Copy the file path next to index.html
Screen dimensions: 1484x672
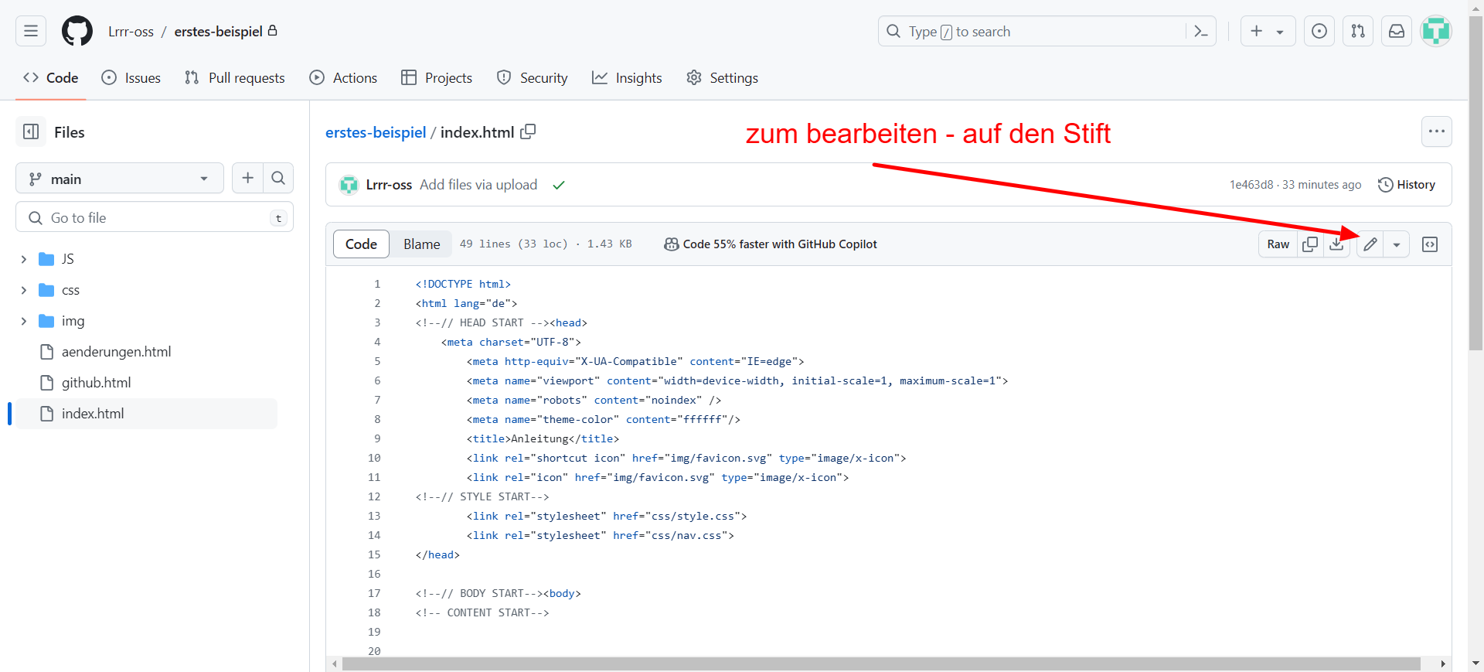pos(528,132)
